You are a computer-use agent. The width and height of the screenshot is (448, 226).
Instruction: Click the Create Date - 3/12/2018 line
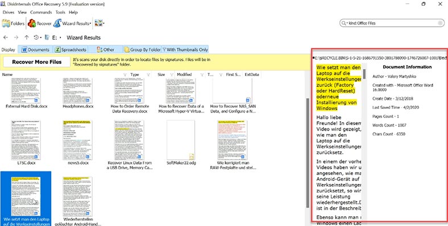[x=393, y=98]
